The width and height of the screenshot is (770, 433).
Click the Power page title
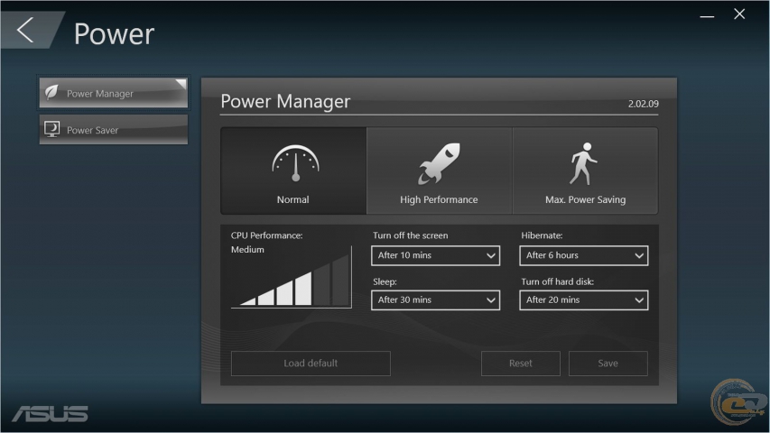[114, 34]
